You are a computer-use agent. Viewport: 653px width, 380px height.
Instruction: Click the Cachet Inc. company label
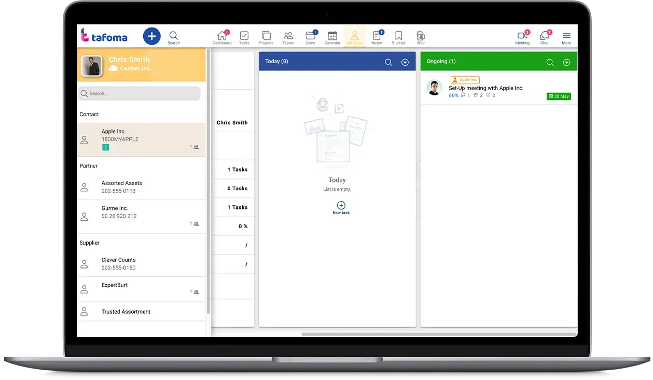pyautogui.click(x=135, y=68)
